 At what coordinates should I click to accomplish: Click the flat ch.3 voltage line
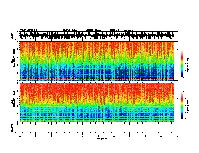pyautogui.click(x=97, y=128)
